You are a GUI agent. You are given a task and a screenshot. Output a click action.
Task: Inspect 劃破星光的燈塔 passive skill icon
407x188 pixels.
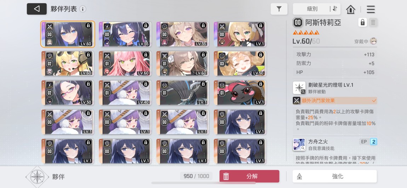pos(299,88)
